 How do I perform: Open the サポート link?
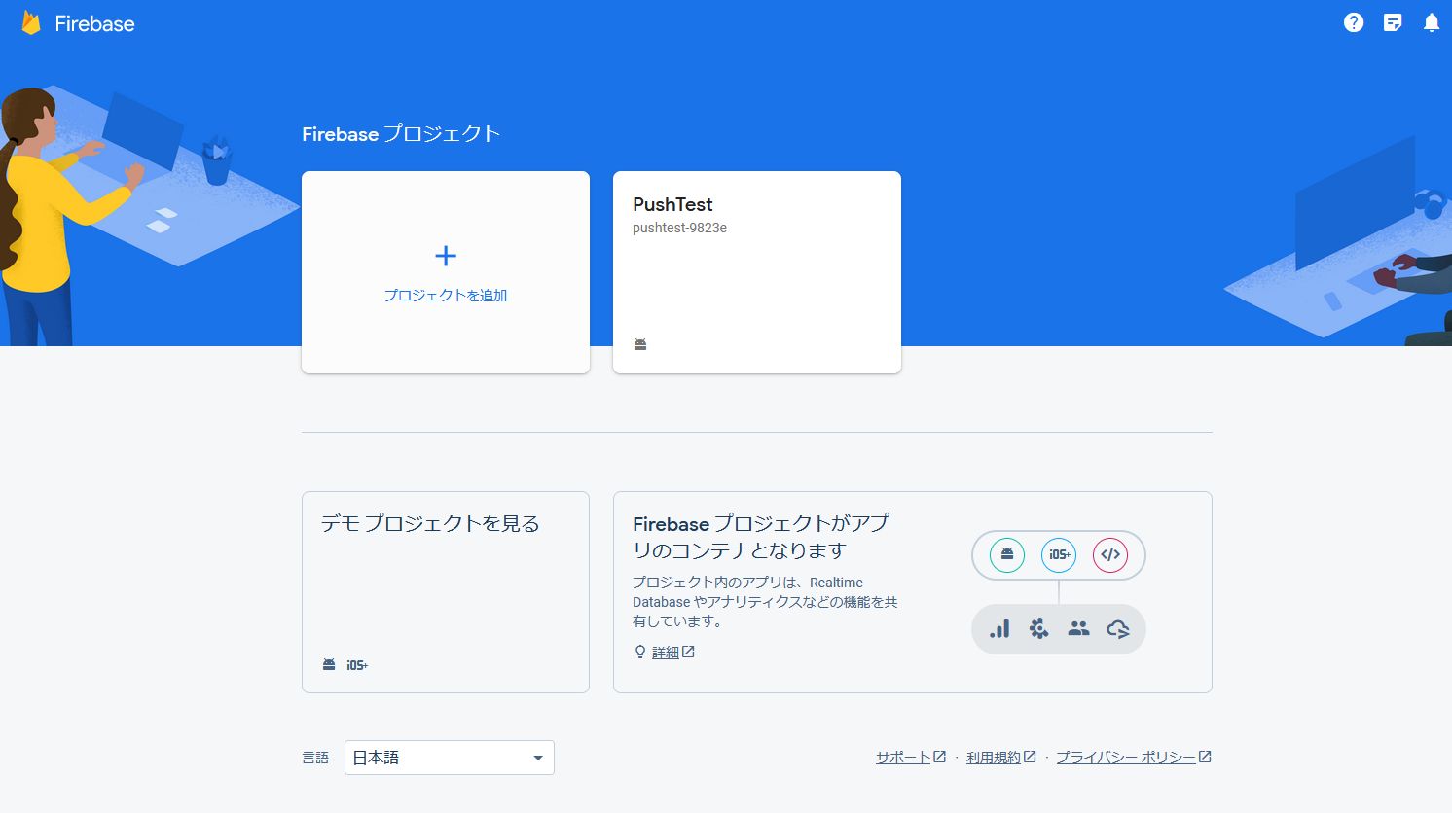point(903,758)
